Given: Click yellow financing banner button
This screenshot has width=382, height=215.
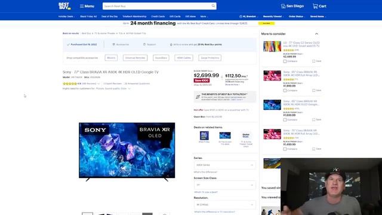Looking at the screenshot, I should (x=266, y=23).
